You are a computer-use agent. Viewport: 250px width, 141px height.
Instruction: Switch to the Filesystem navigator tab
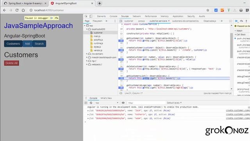click(97, 21)
